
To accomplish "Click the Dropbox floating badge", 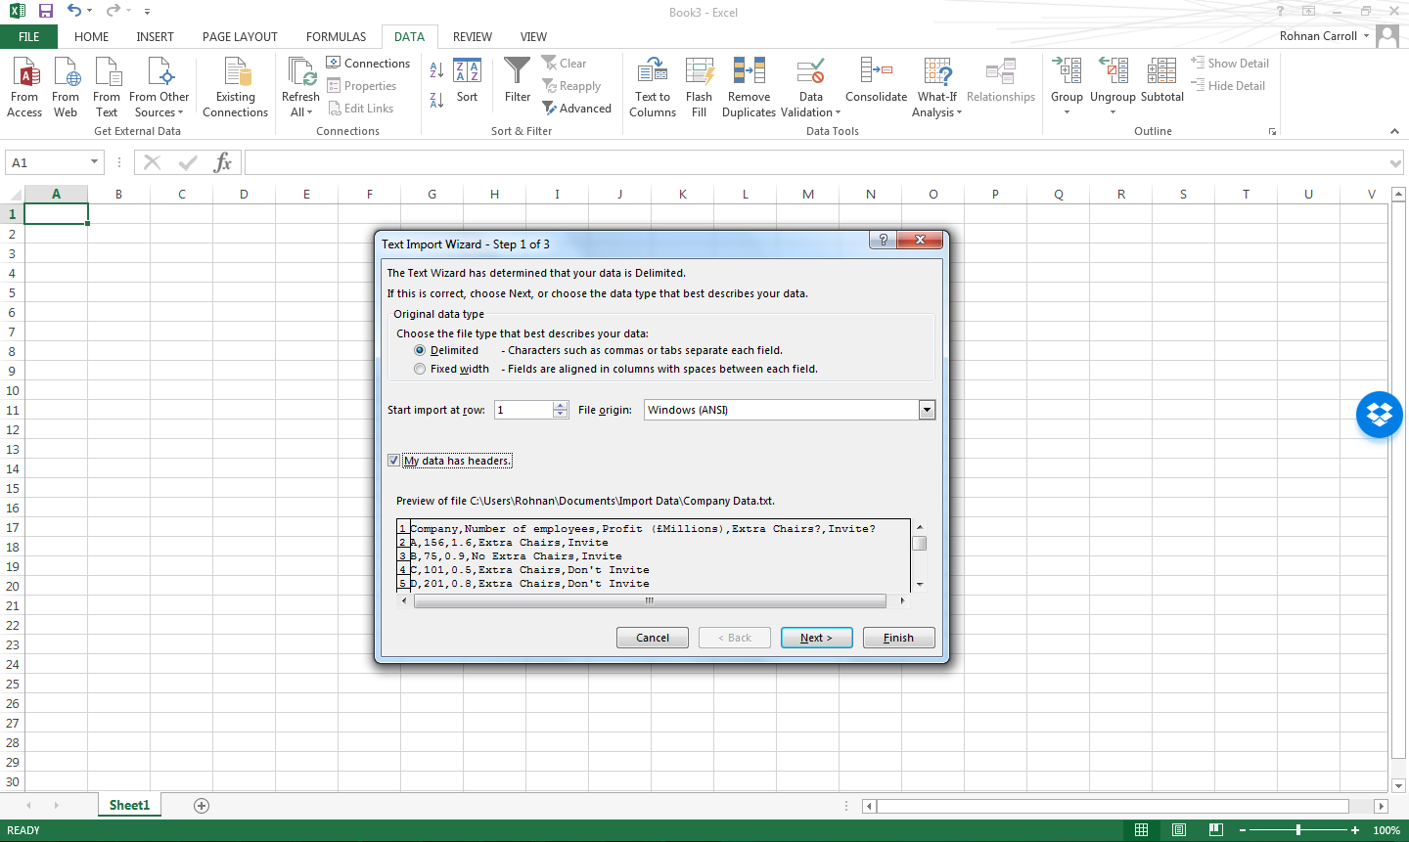I will (1380, 415).
